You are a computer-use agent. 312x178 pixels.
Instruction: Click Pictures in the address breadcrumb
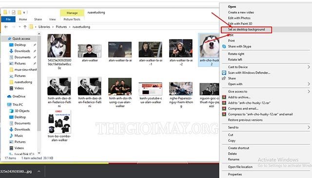[61, 27]
